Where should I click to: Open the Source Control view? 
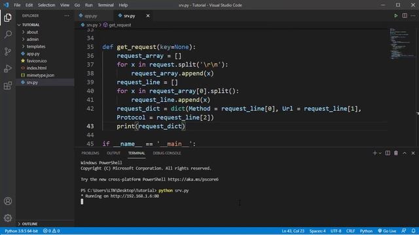(x=8, y=52)
